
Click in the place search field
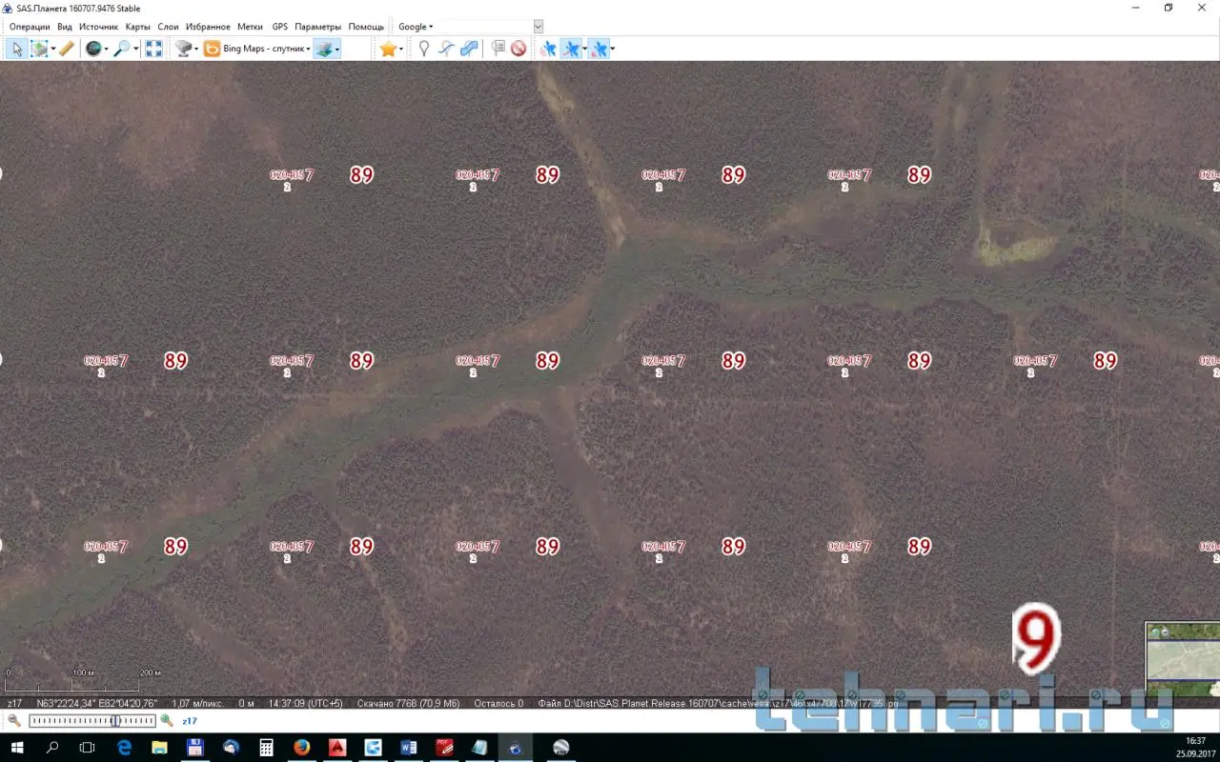(x=485, y=27)
